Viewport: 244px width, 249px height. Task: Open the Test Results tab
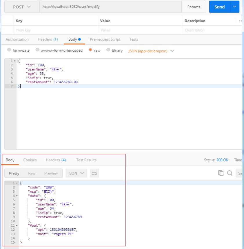coord(86,160)
